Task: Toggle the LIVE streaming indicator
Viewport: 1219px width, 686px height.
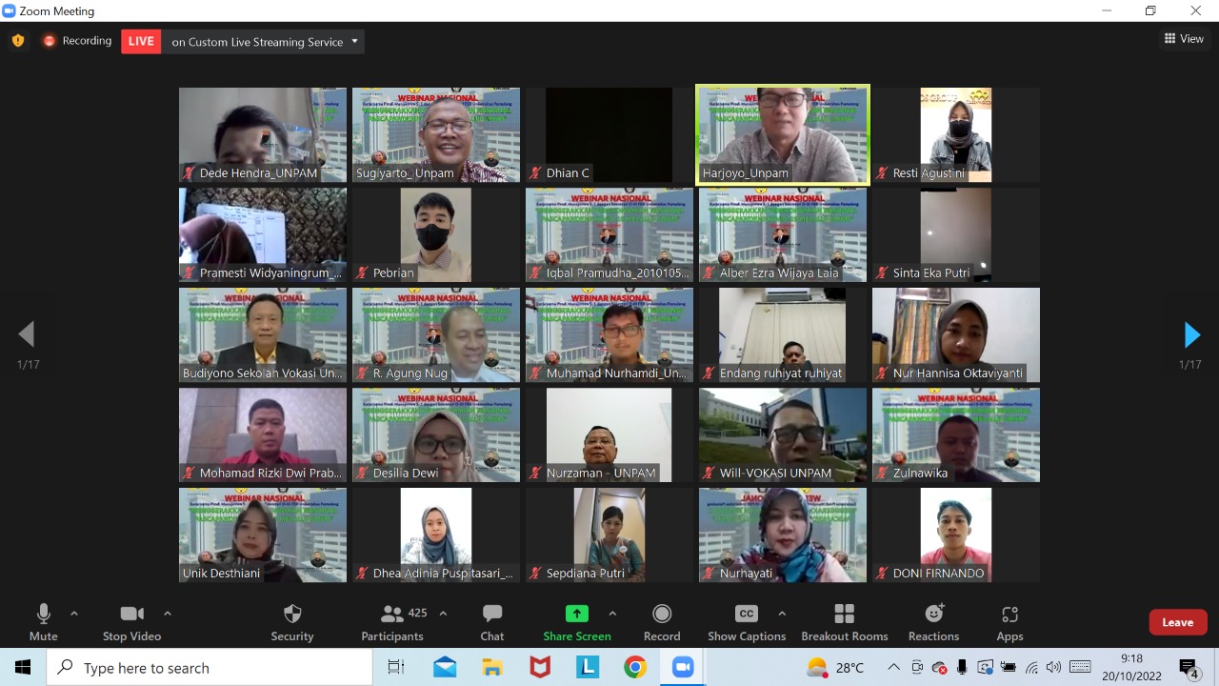Action: (x=140, y=41)
